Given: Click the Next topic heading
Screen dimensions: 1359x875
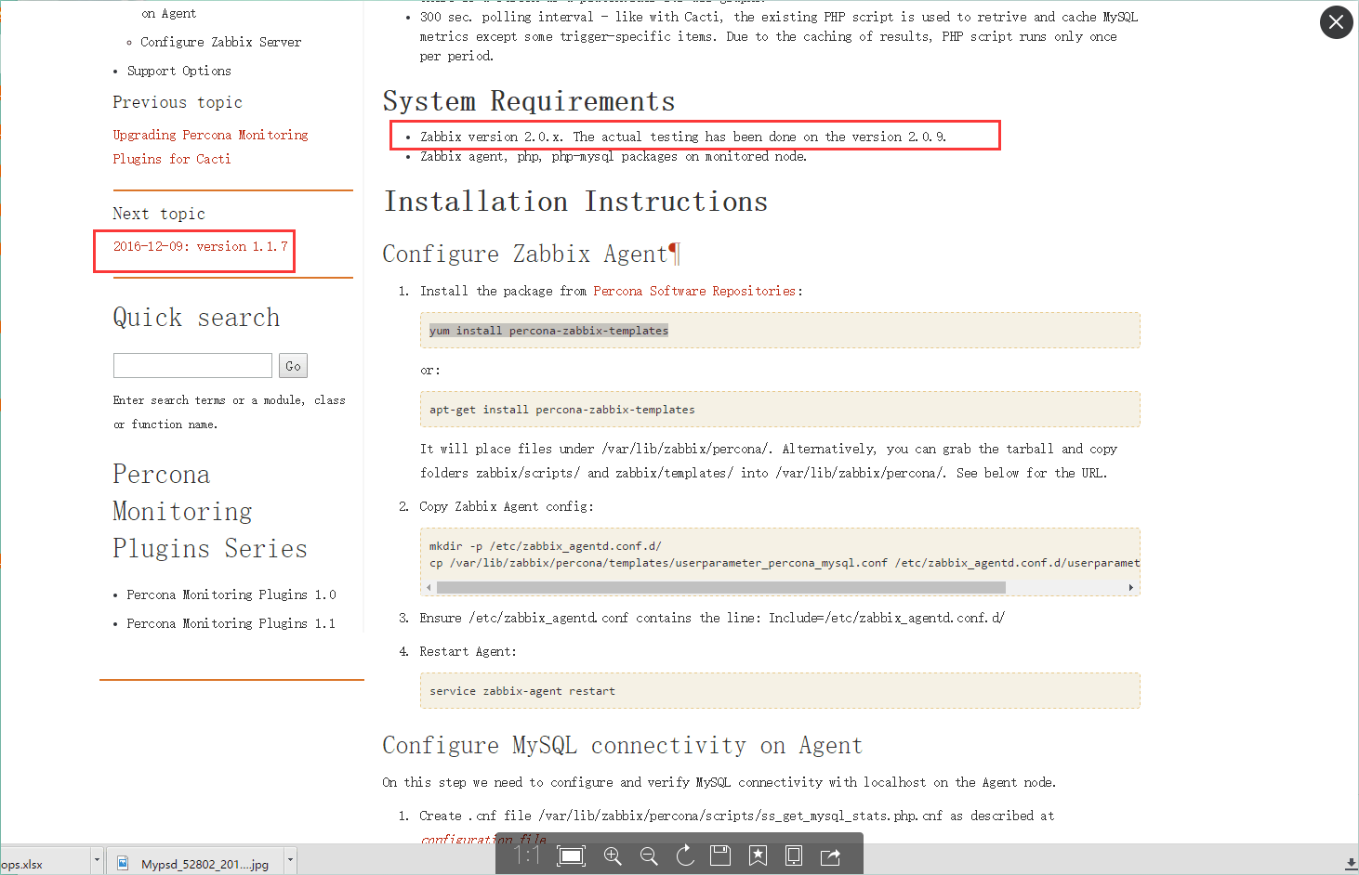Looking at the screenshot, I should click(x=159, y=214).
